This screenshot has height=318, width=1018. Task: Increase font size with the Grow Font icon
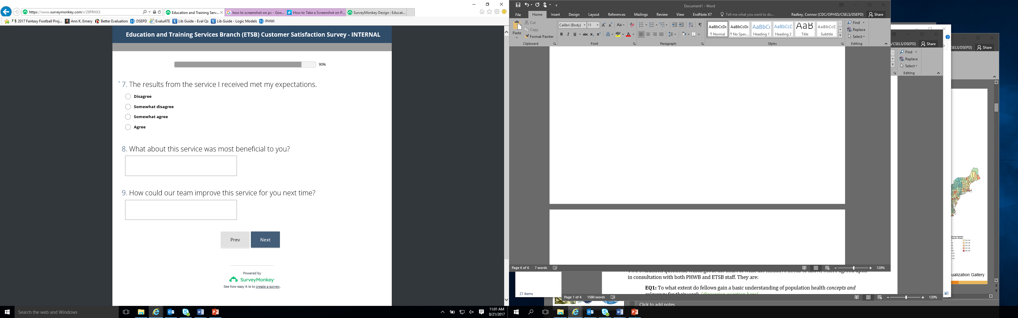click(604, 25)
